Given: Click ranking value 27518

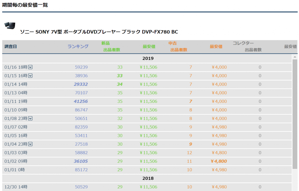Looking at the screenshot, I should [81, 144].
